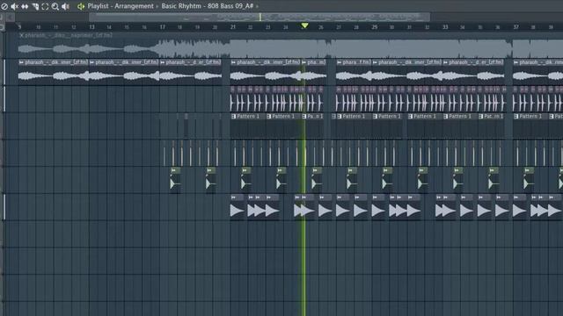The height and width of the screenshot is (316, 563).
Task: Jump to bar 17 on timeline ruler
Action: click(x=162, y=27)
